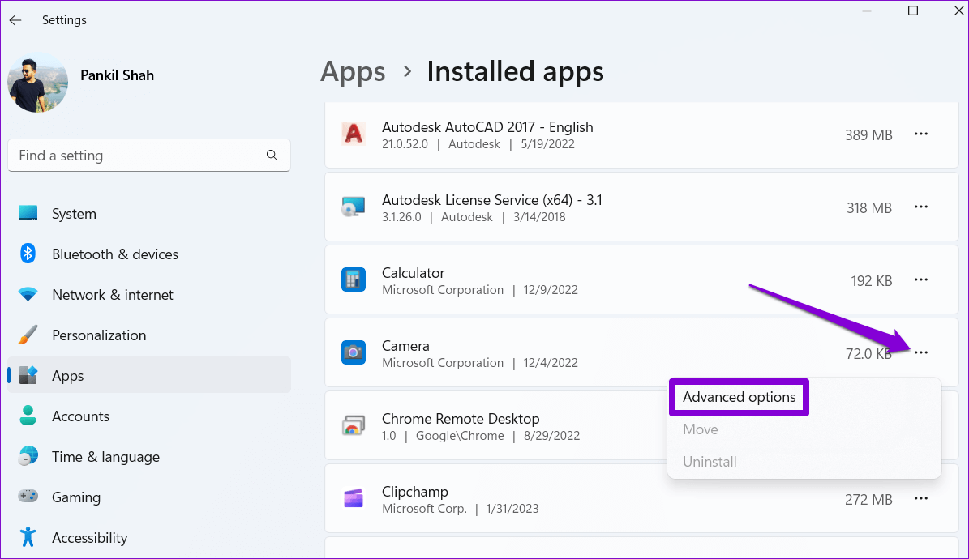Click the 272 MB size value
Image resolution: width=969 pixels, height=559 pixels.
pos(868,500)
